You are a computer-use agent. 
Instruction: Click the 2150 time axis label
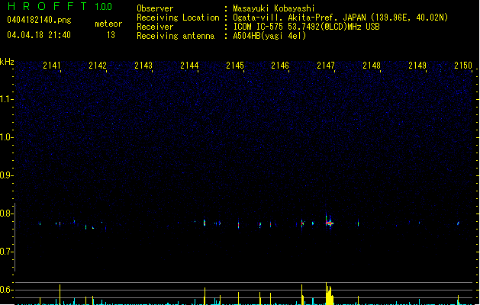463,66
